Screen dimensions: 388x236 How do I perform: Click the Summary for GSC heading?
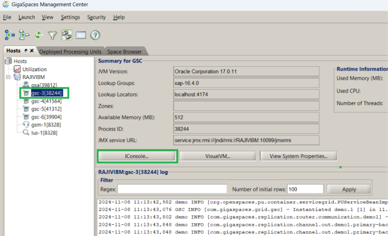tap(120, 61)
